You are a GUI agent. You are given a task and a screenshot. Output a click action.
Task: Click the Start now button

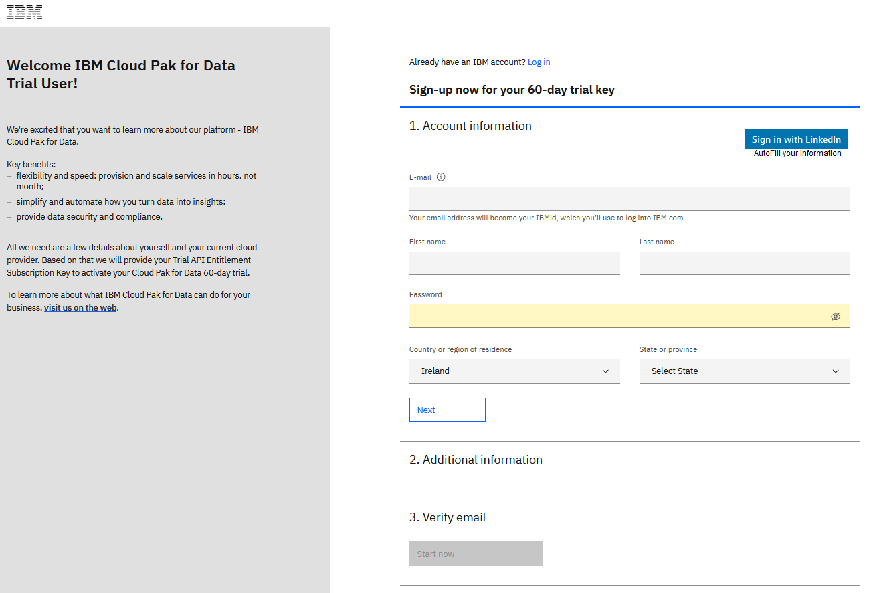(476, 554)
